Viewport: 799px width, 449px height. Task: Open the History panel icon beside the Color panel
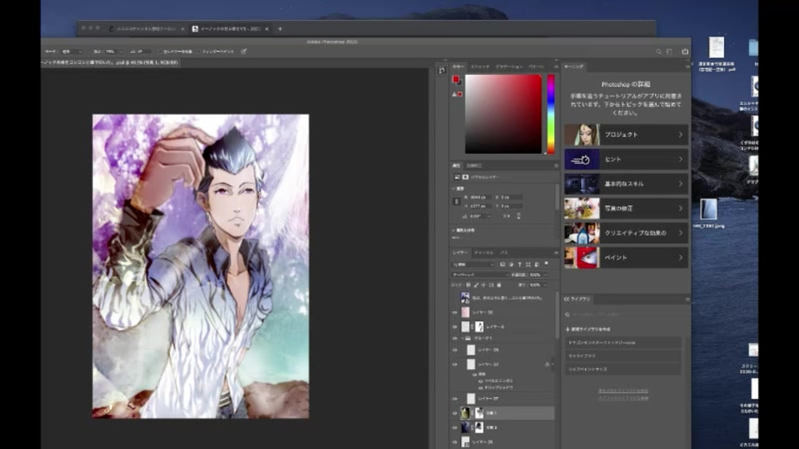point(442,71)
